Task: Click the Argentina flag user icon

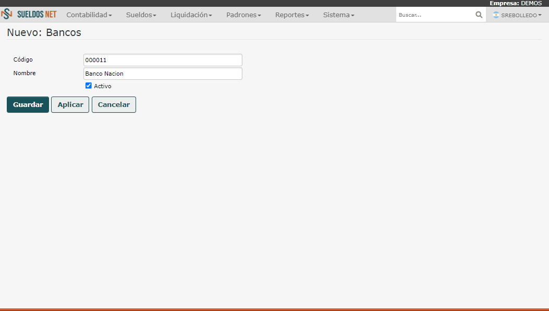Action: point(496,15)
